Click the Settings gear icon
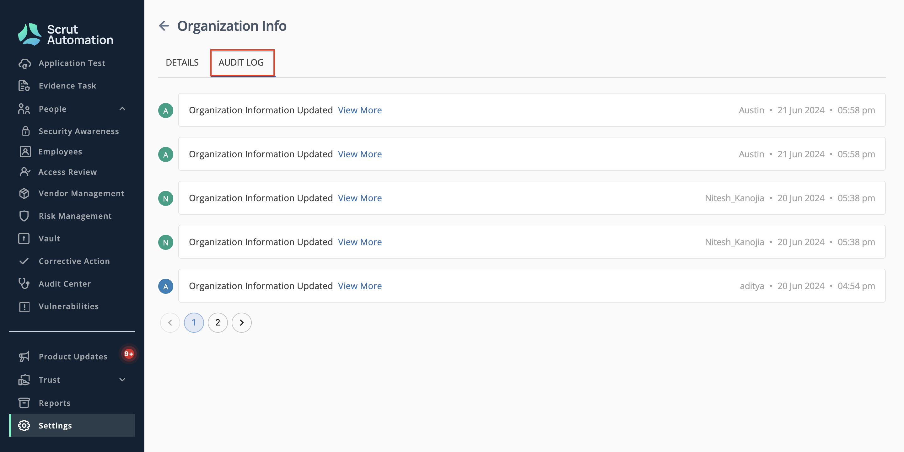The height and width of the screenshot is (452, 904). click(24, 426)
